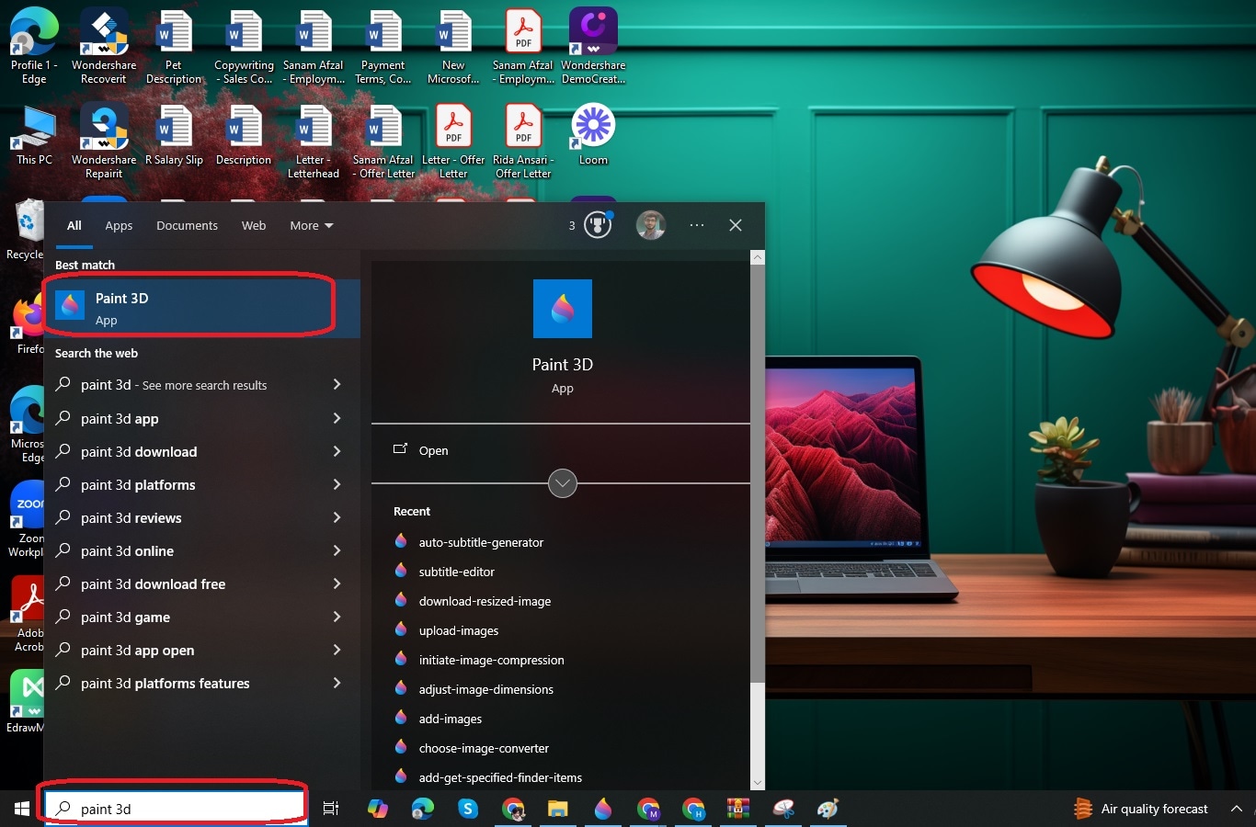Open the More filter dropdown
Viewport: 1256px width, 827px height.
point(312,225)
